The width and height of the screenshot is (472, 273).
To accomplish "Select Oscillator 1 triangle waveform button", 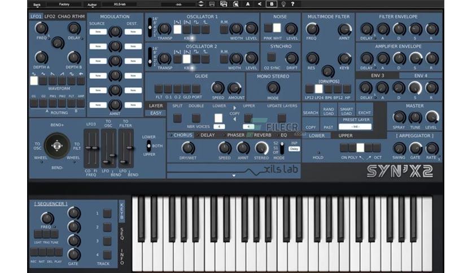I will pos(178,29).
